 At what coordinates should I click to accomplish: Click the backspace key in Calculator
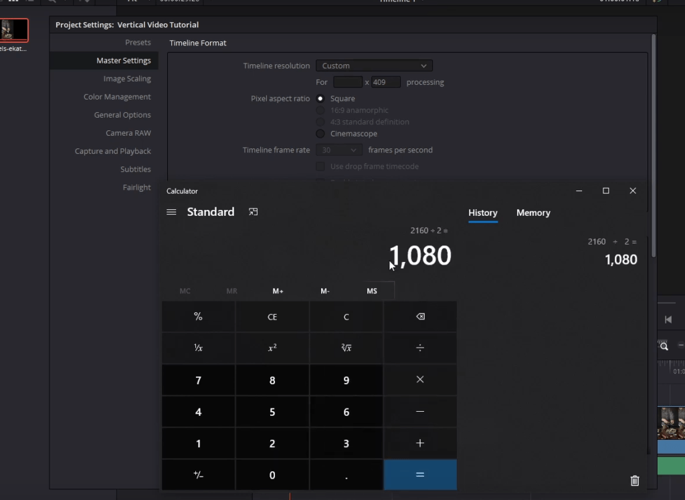(420, 317)
